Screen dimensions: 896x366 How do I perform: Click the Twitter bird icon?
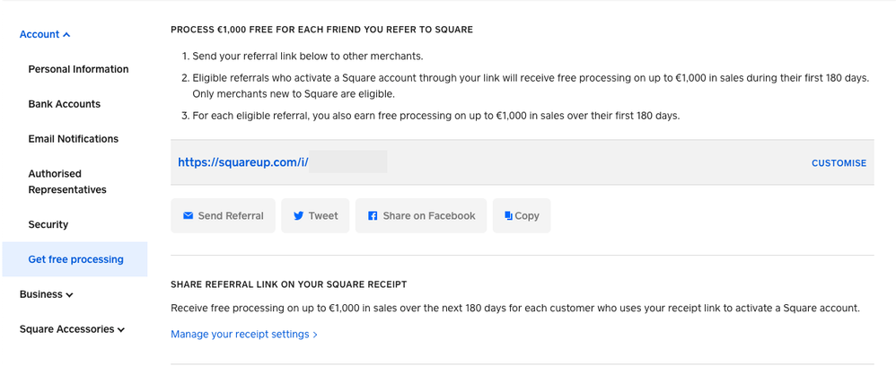(299, 216)
